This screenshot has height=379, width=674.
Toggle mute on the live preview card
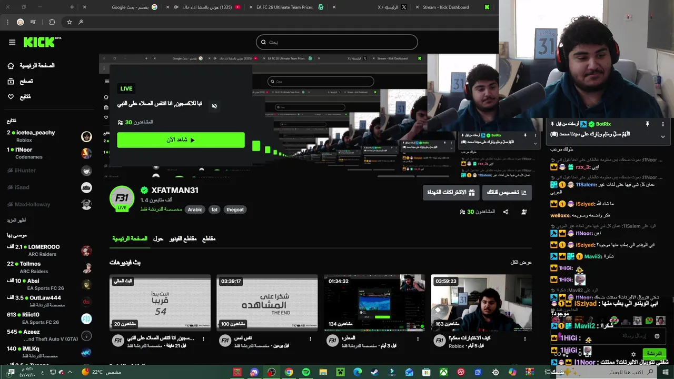click(214, 106)
